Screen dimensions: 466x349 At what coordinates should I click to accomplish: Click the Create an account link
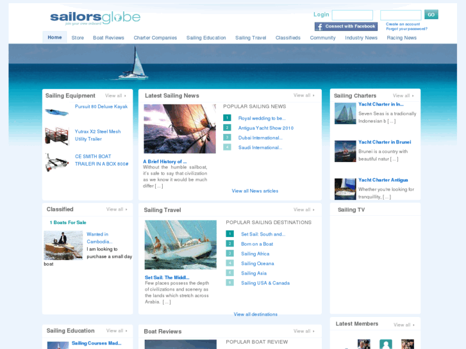pyautogui.click(x=403, y=24)
